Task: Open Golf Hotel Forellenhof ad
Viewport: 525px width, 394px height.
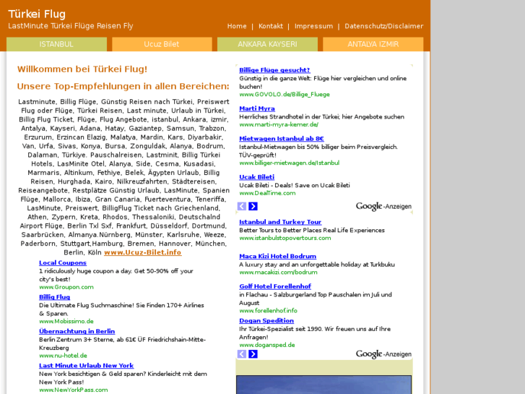Action: (275, 286)
